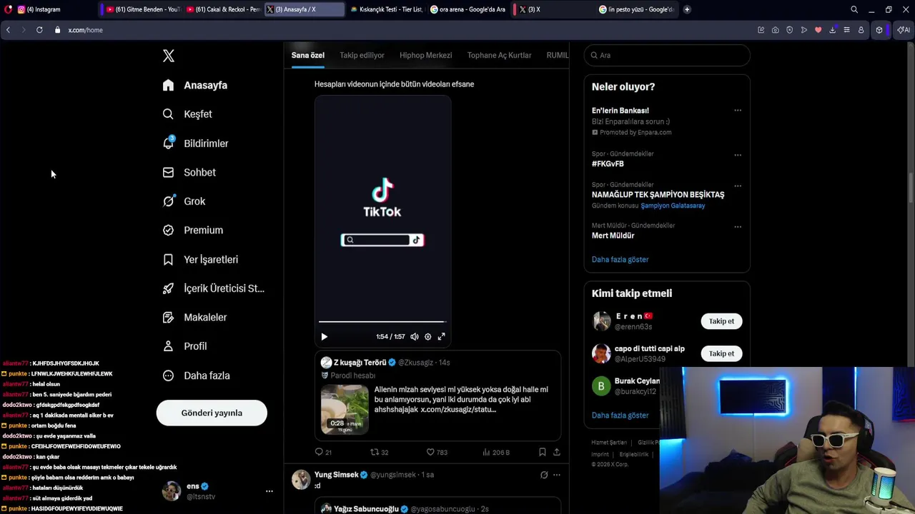Open Grok action on Yung Simsek post
This screenshot has width=915, height=514.
coord(544,475)
